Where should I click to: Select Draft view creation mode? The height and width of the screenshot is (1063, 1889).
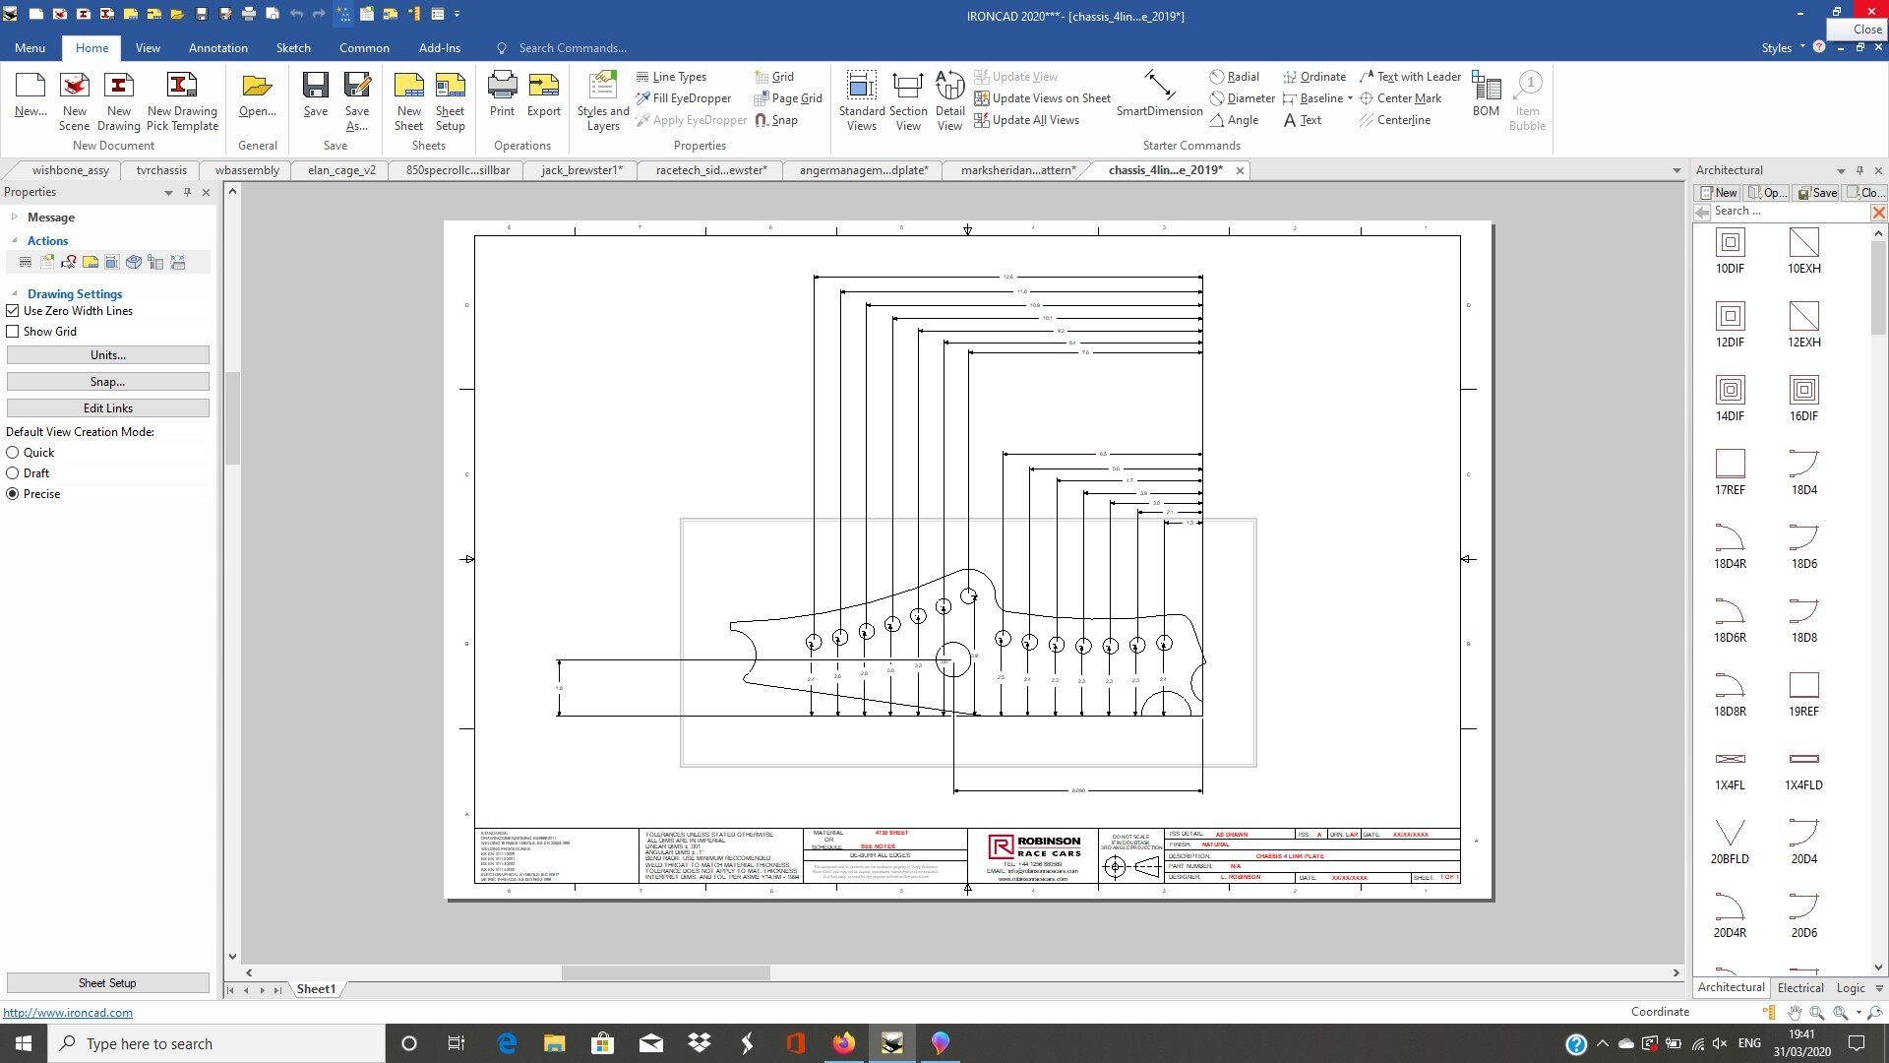(13, 473)
